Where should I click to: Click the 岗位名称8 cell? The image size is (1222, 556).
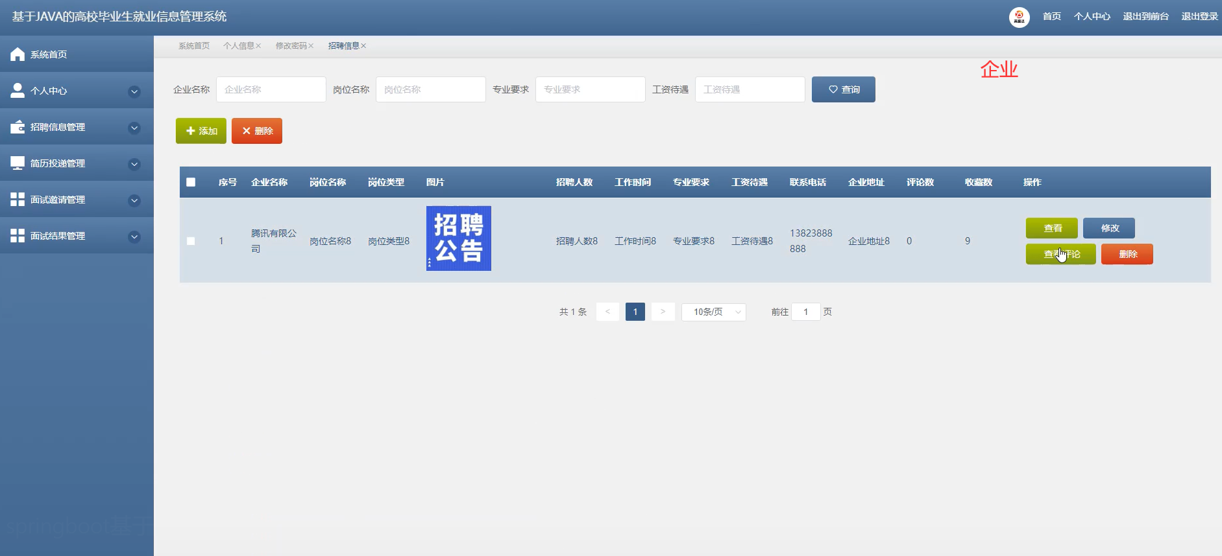pyautogui.click(x=330, y=241)
